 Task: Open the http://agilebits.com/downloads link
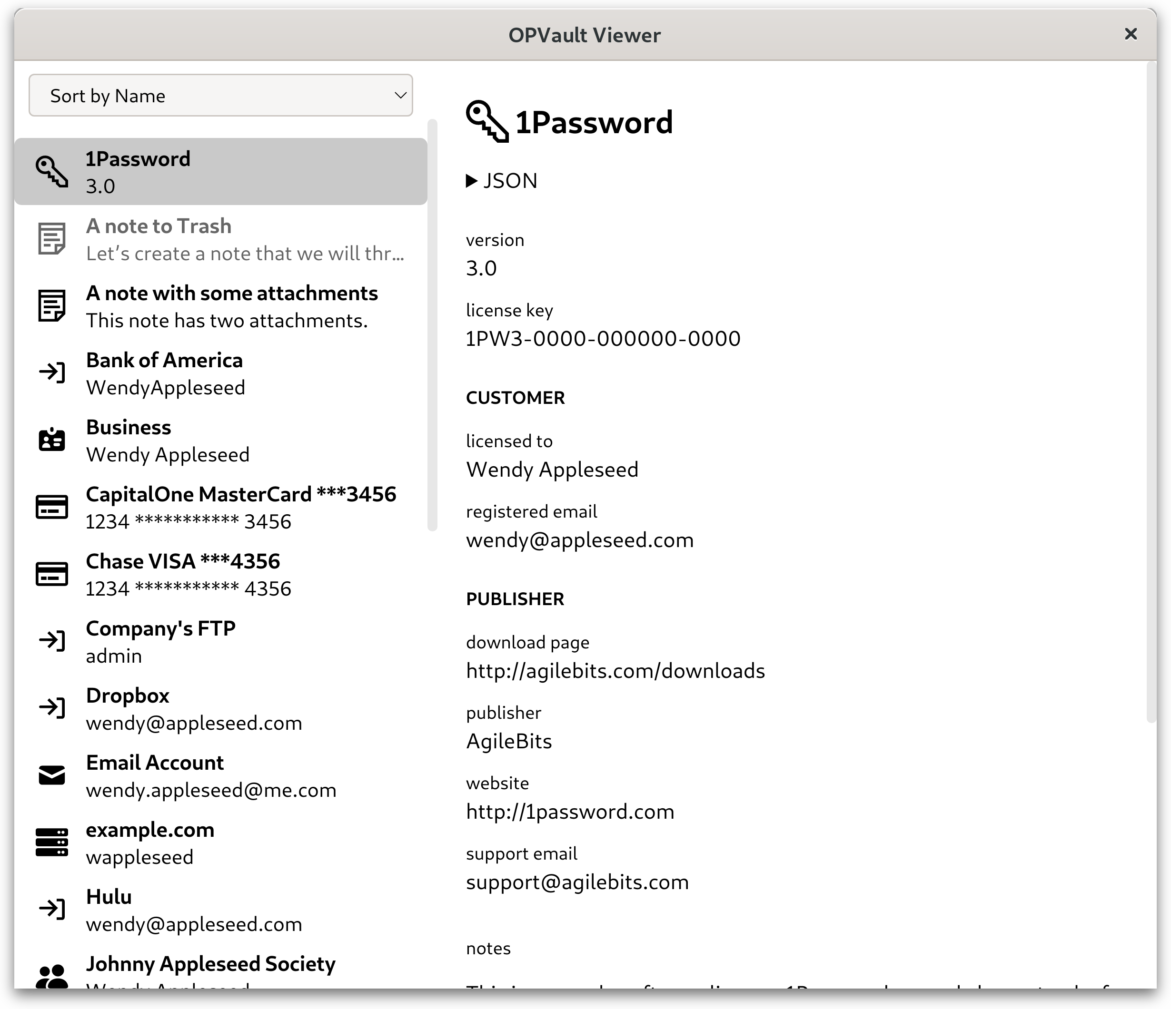615,671
